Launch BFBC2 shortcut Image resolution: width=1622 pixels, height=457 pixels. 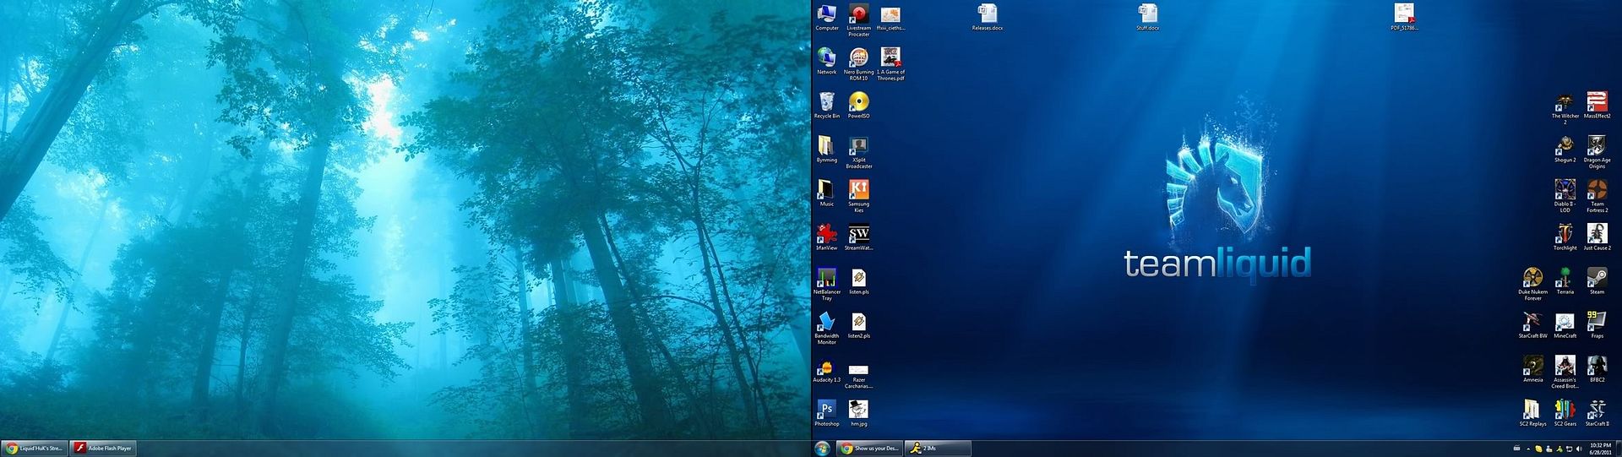click(x=1597, y=369)
